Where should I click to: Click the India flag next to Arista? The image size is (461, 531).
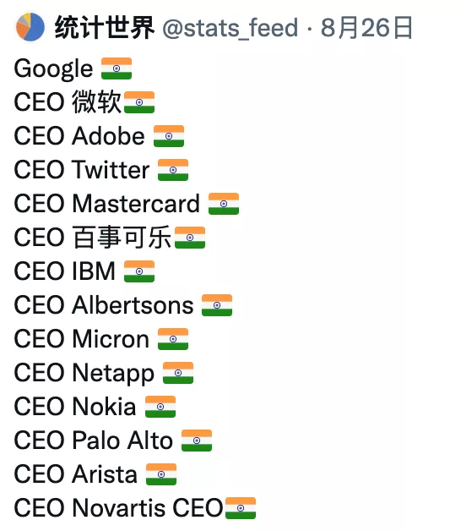coord(161,474)
